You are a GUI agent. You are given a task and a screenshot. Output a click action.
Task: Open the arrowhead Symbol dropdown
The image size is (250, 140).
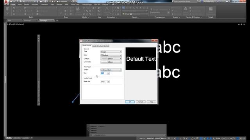coord(111,70)
